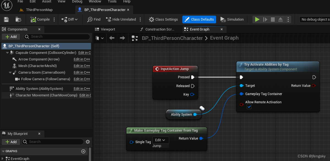Navigate back in graph history

coord(112,38)
